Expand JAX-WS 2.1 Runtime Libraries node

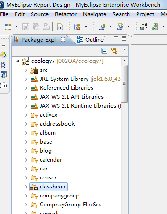click(26, 106)
